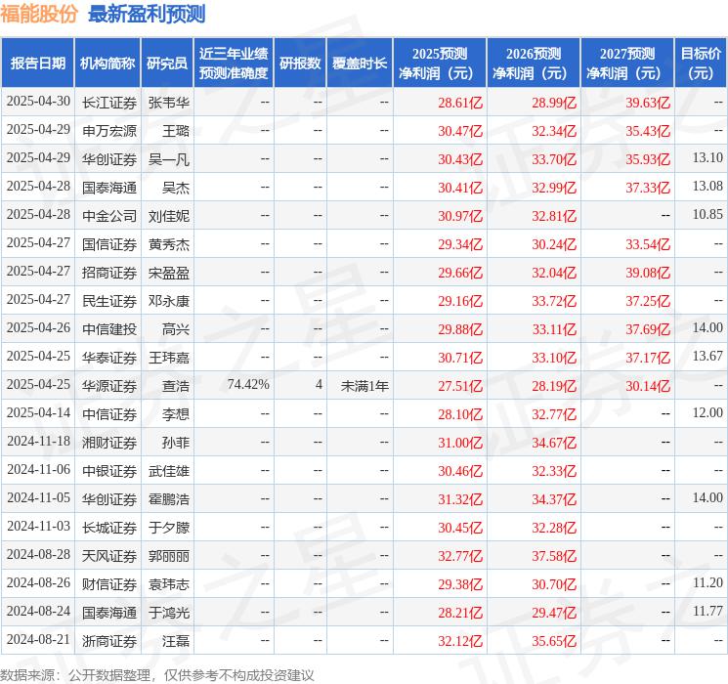Click analyst name 张韦华
728x684 pixels.
(x=168, y=103)
